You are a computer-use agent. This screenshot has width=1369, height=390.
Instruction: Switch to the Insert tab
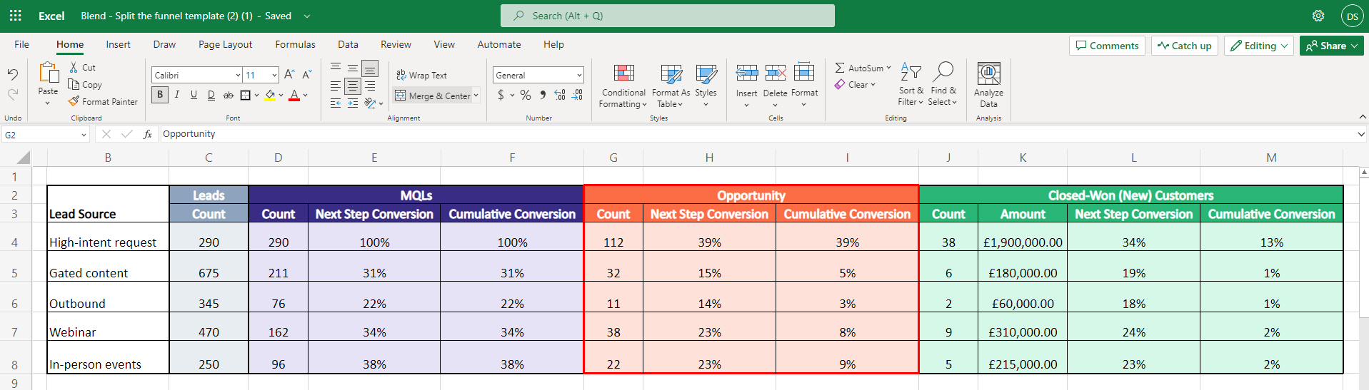(x=118, y=44)
